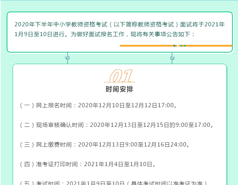This screenshot has width=238, height=185.
Task: Select the "时间安排" section heading
Action: pos(120,89)
